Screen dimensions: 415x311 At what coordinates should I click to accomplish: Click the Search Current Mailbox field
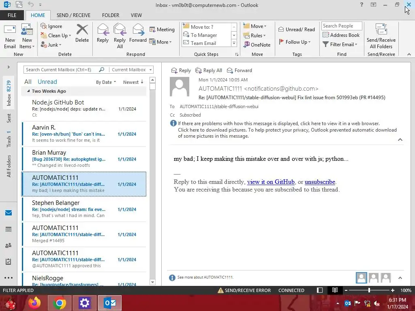click(x=62, y=70)
